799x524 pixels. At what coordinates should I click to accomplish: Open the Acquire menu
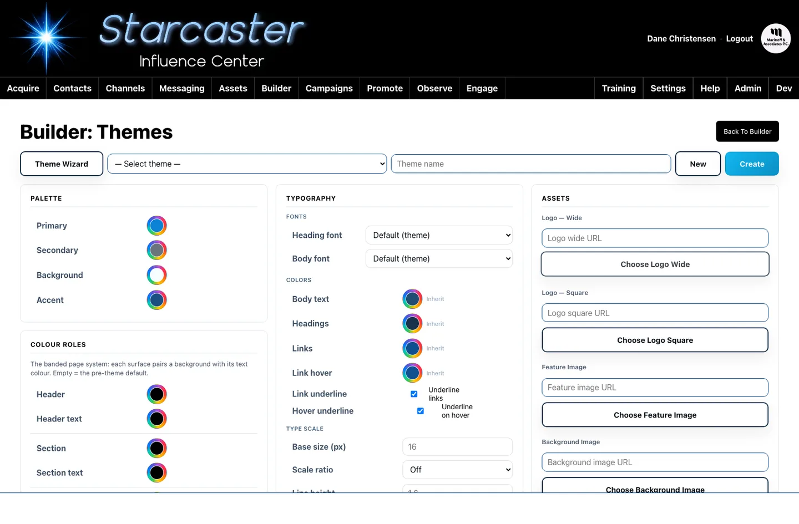click(x=23, y=88)
